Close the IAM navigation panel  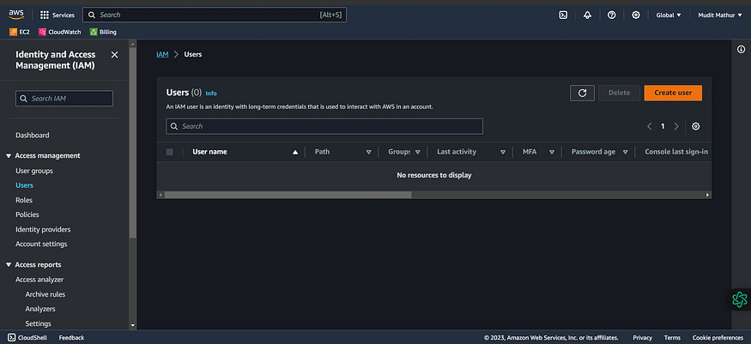[114, 55]
